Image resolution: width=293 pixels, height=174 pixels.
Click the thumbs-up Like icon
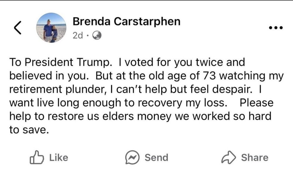pos(37,158)
